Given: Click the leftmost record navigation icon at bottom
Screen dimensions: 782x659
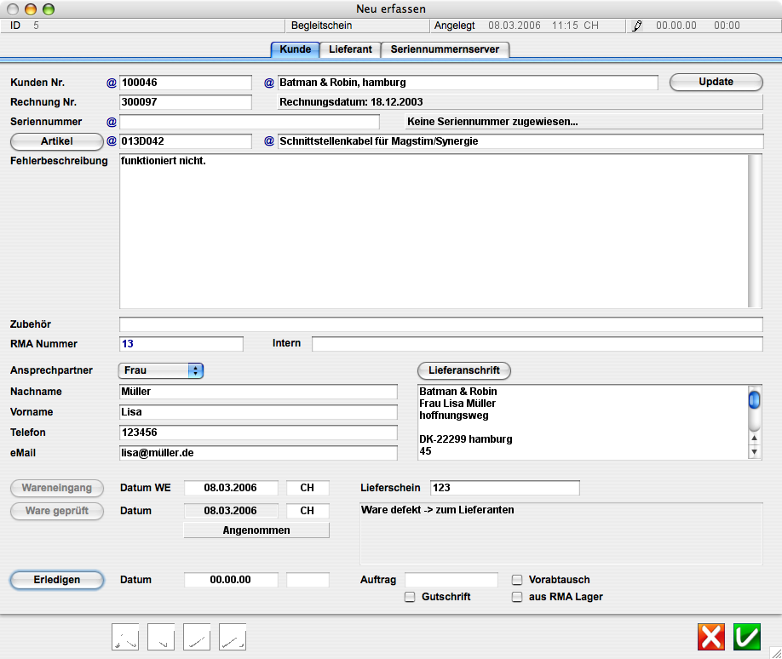Looking at the screenshot, I should [x=125, y=637].
